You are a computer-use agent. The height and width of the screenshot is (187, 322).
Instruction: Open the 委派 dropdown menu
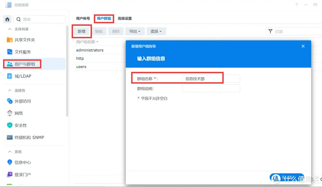pyautogui.click(x=156, y=31)
